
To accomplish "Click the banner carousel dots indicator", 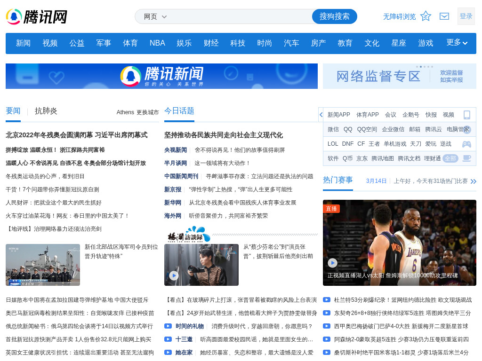I will pyautogui.click(x=425, y=67).
